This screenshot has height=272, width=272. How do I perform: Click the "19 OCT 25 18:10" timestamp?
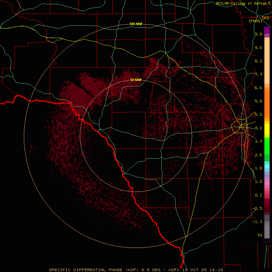click(x=202, y=270)
